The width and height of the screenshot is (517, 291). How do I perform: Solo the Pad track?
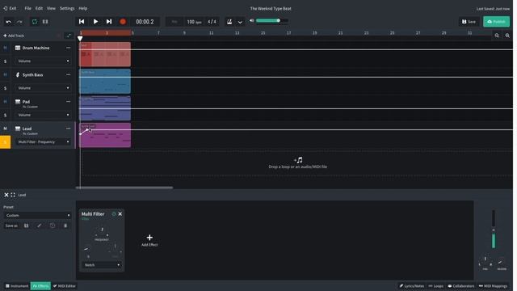[x=5, y=115]
